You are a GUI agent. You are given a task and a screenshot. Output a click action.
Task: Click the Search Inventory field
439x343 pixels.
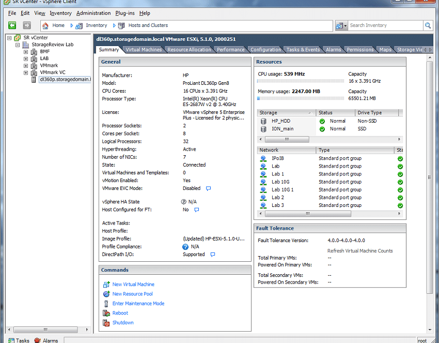click(385, 25)
